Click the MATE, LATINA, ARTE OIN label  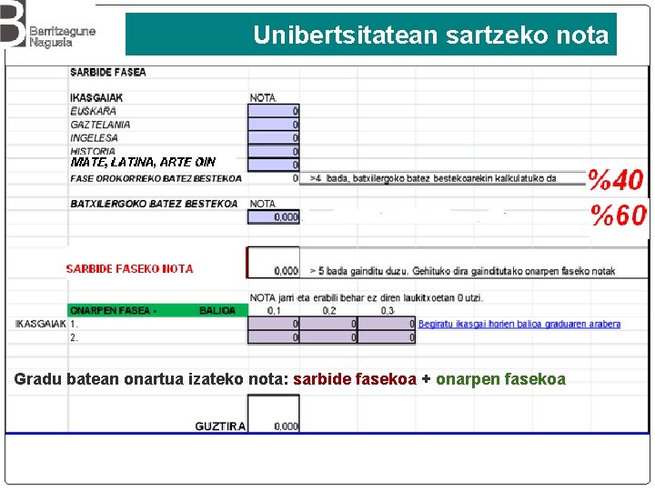pyautogui.click(x=143, y=162)
